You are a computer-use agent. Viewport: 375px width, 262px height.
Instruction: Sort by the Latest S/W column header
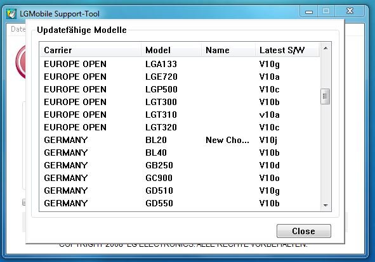(287, 50)
